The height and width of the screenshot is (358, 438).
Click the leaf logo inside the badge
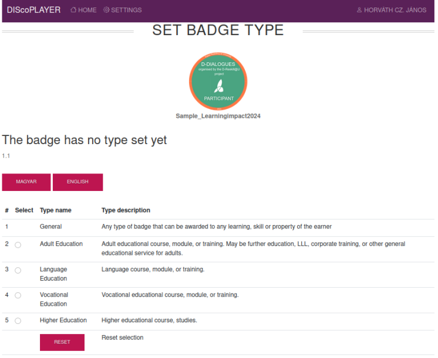(219, 86)
